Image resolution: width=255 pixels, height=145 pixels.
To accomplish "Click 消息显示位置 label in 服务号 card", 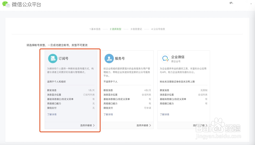I will [x=110, y=94].
